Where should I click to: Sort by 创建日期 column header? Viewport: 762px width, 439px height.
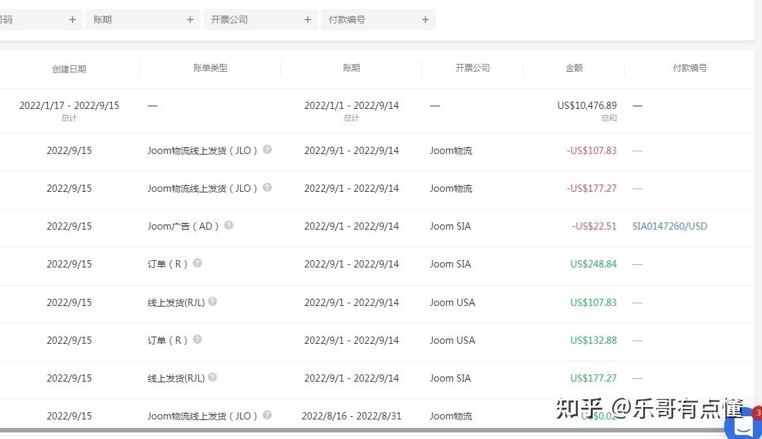coord(69,69)
